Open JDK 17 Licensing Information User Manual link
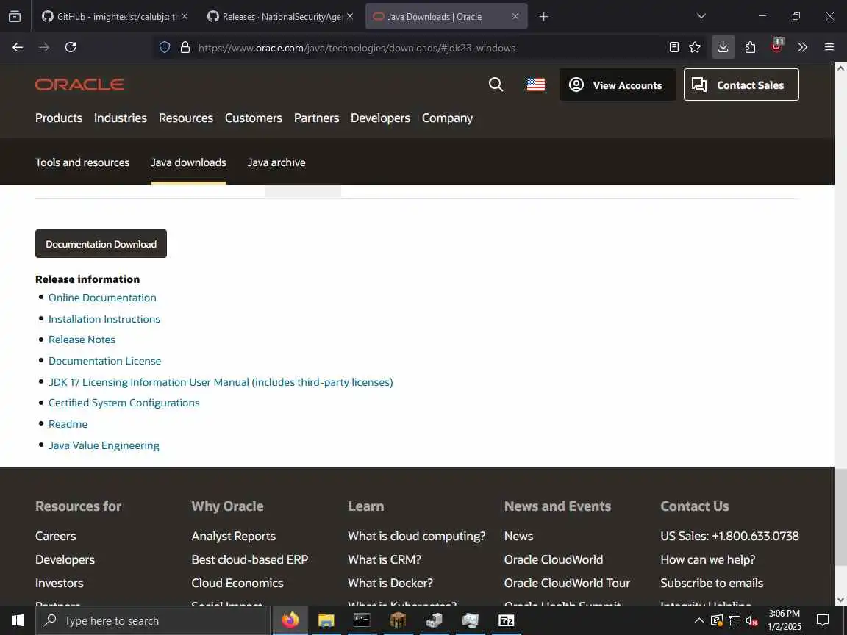This screenshot has height=635, width=847. tap(221, 382)
